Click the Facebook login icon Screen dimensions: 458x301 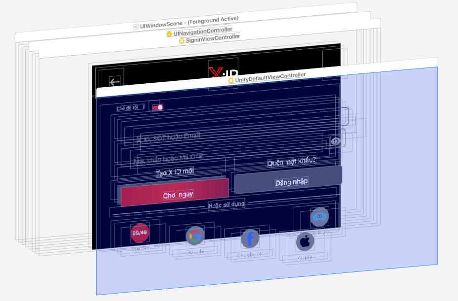click(x=250, y=239)
